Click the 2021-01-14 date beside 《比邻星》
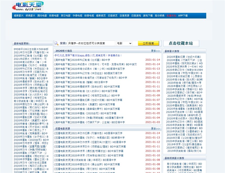This screenshot has height=173, width=225. click(153, 60)
